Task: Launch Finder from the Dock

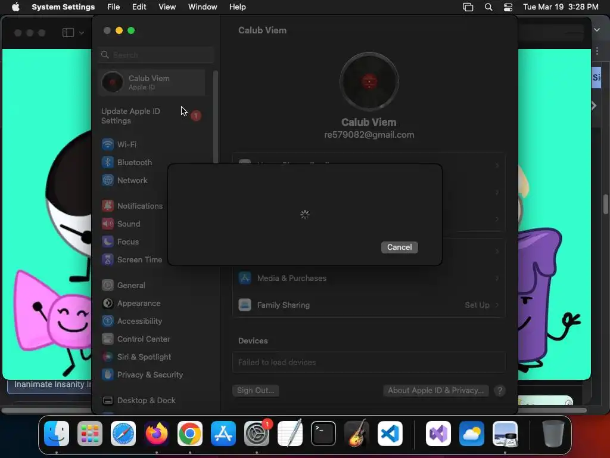Action: pos(57,434)
